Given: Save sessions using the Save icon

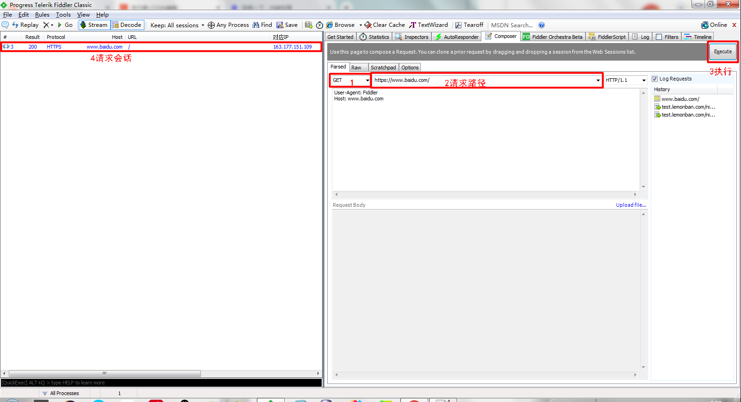Looking at the screenshot, I should tap(287, 25).
